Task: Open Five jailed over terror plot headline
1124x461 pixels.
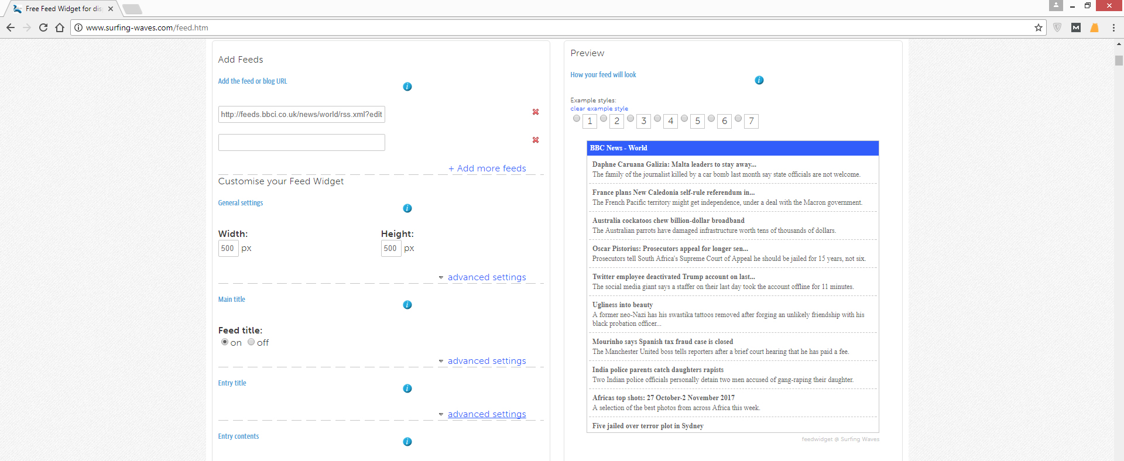Action: click(x=647, y=426)
